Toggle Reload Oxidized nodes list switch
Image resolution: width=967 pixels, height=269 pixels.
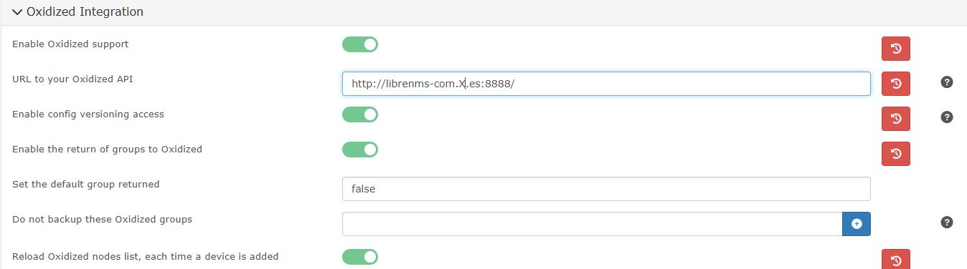[360, 256]
